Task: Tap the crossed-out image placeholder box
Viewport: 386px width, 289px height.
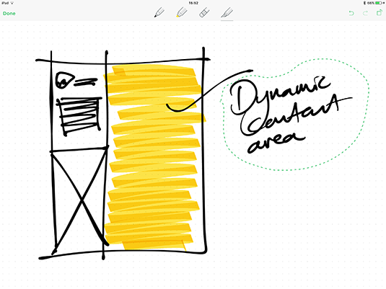Action: click(80, 199)
